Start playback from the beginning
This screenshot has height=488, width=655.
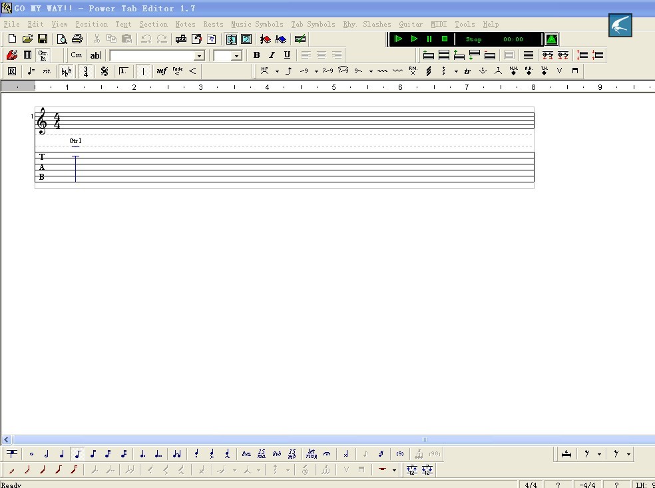[398, 39]
